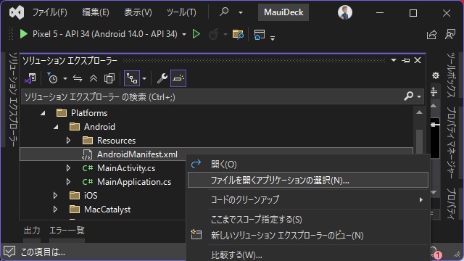Close the Solution Explorer panel

pos(418,60)
